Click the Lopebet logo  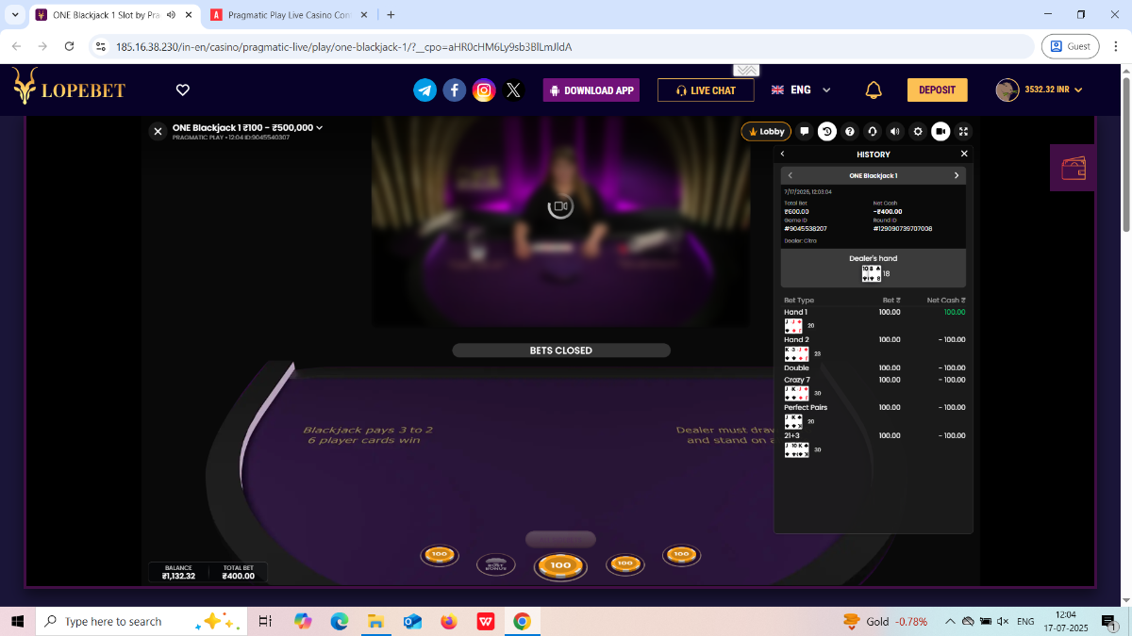click(x=69, y=88)
